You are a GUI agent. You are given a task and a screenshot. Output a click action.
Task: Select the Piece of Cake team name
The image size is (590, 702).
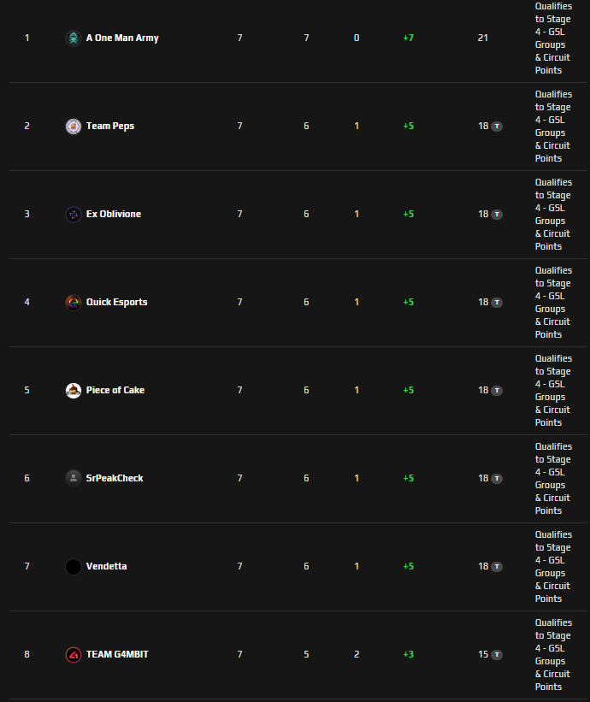coord(115,390)
